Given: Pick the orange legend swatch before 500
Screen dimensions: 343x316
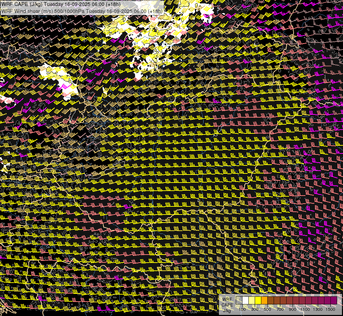Looking at the screenshot, I should click(264, 300).
